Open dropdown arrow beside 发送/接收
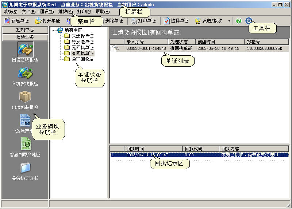 229,21
